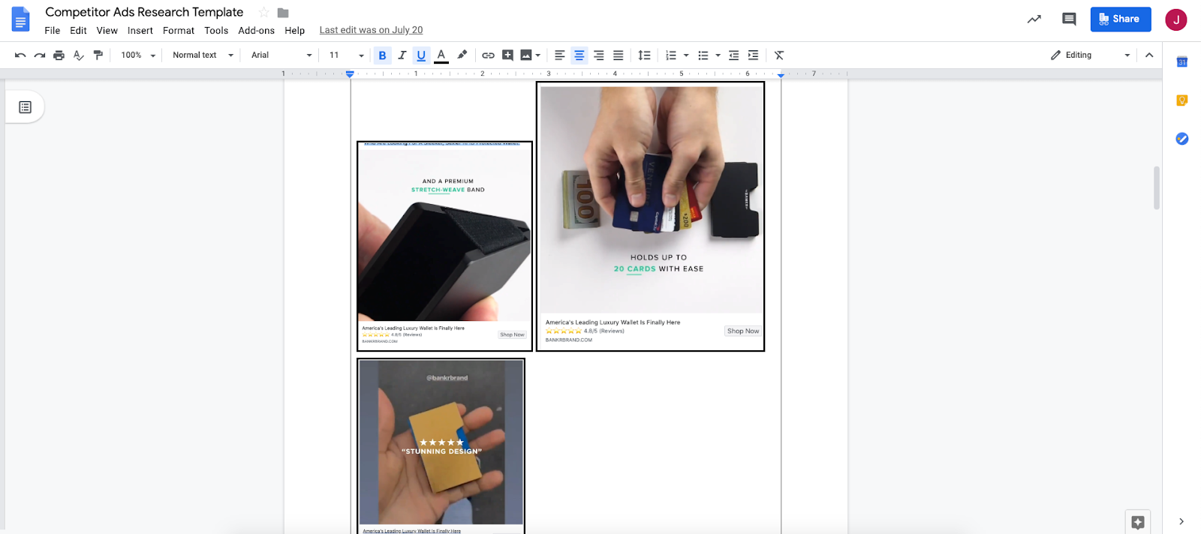Hide the menus with the up chevron
Screen dimensions: 1201x534
tap(1149, 55)
